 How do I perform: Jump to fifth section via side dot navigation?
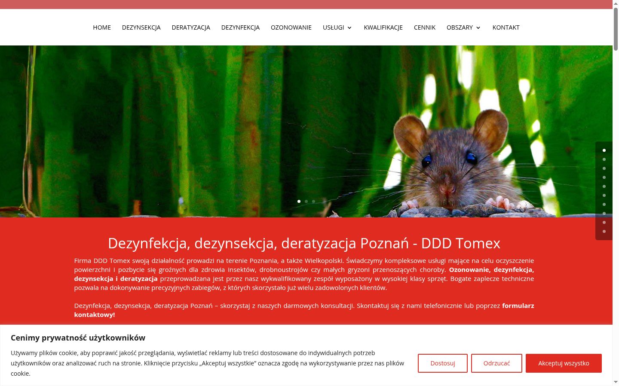(604, 186)
